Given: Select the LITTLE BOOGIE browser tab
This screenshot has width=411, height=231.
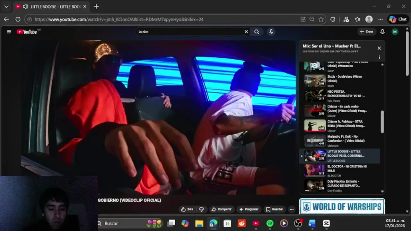Looking at the screenshot, I should click(51, 6).
